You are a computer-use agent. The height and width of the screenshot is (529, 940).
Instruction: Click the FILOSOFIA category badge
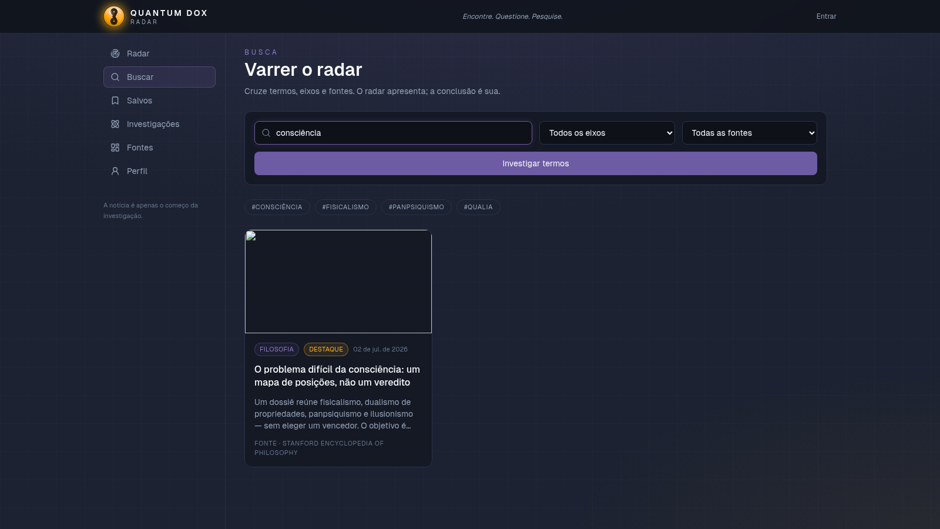pos(277,349)
